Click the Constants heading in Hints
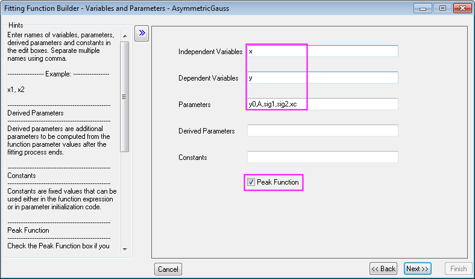475x279 pixels. tap(23, 176)
